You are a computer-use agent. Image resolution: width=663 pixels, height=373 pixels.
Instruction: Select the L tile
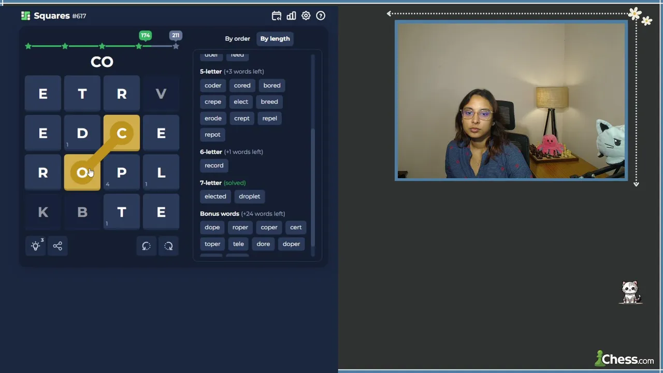(161, 173)
